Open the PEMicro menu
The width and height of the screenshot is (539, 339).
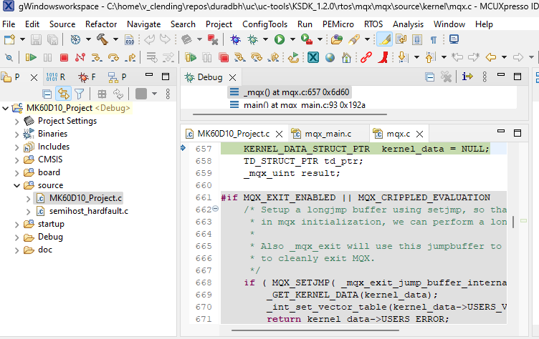338,24
